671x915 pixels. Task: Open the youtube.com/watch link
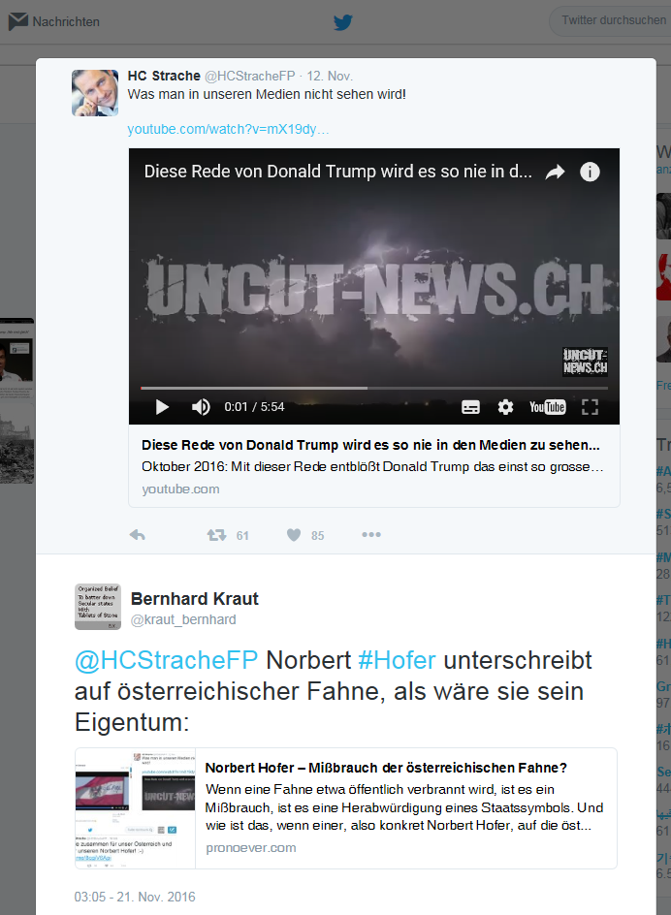pyautogui.click(x=228, y=129)
